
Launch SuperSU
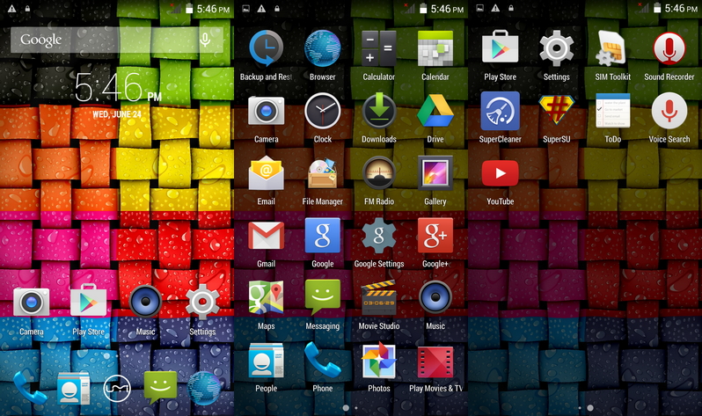click(x=557, y=111)
